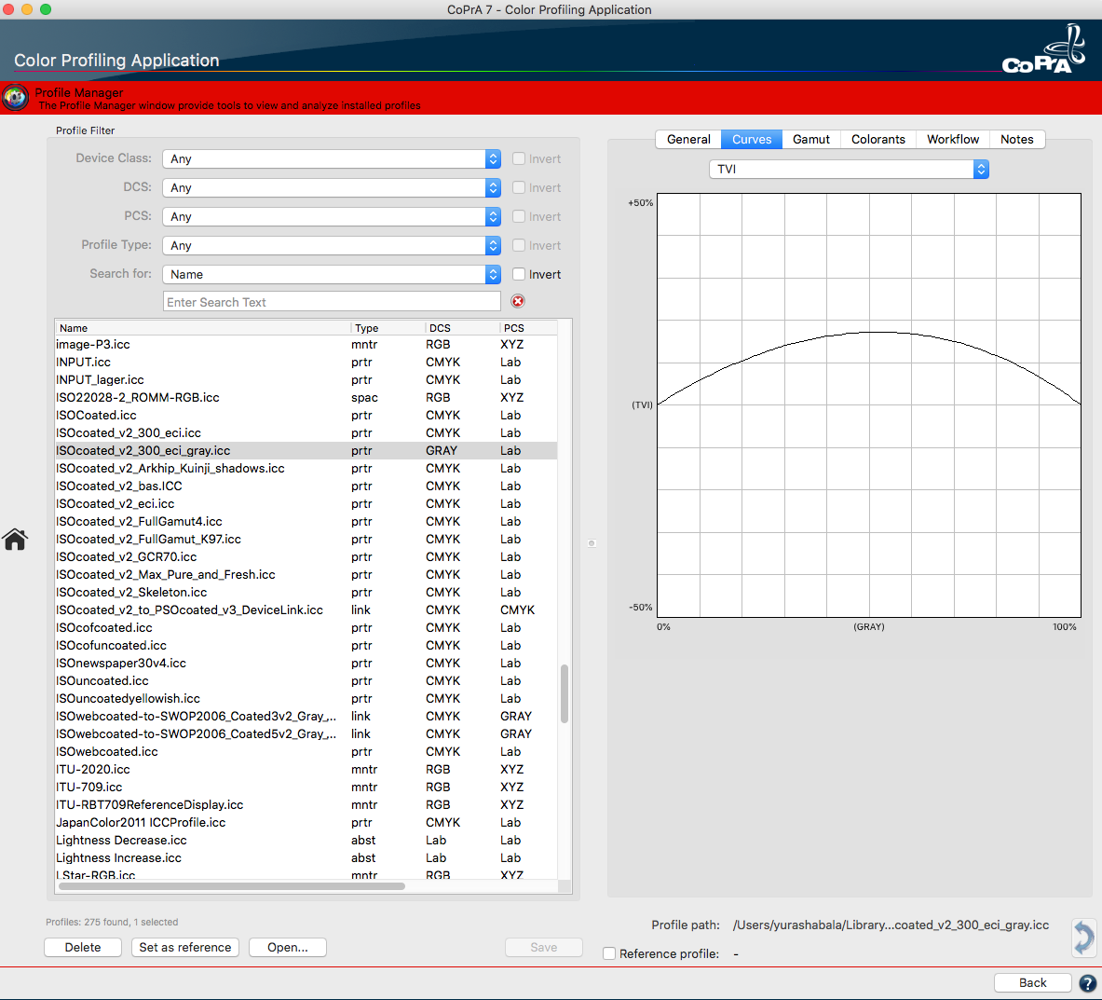Click the Profile Manager icon in red banner

pos(16,98)
